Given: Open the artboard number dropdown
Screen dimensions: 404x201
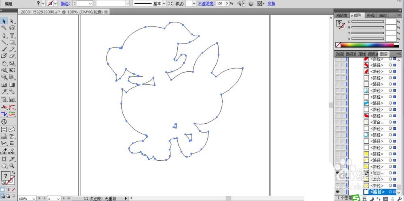Looking at the screenshot, I should [x=59, y=199].
